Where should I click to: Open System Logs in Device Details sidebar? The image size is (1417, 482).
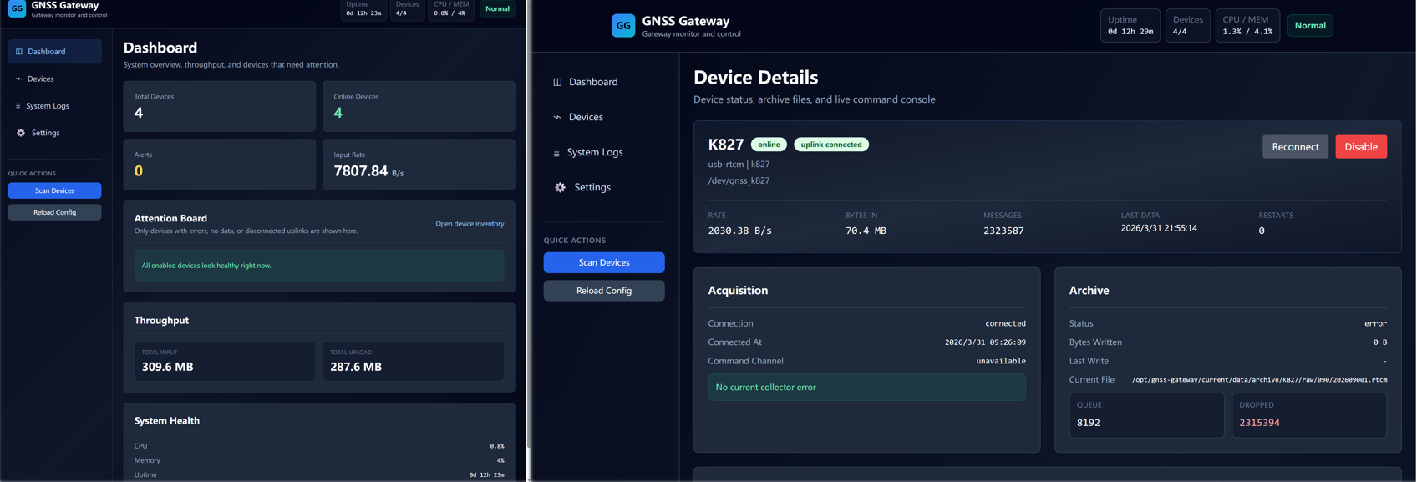click(x=604, y=152)
